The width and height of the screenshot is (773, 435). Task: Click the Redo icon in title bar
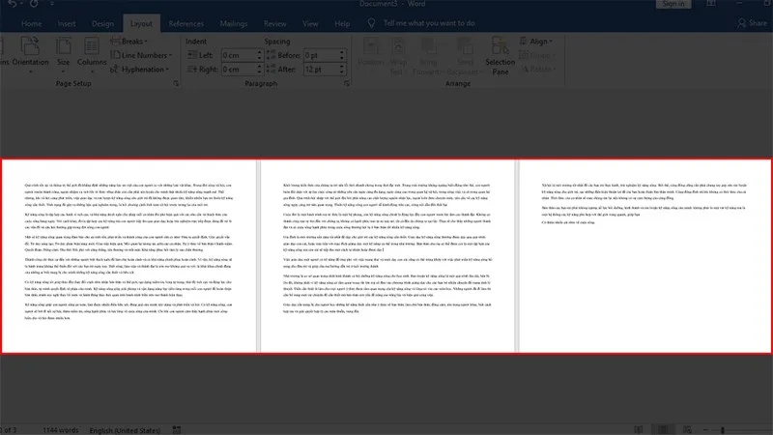point(34,4)
